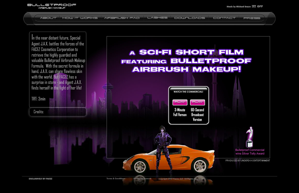Image resolution: width=299 pixels, height=193 pixels.
Task: Click the Bulletproof Airbrush Makeup logo
Action: click(x=52, y=6)
